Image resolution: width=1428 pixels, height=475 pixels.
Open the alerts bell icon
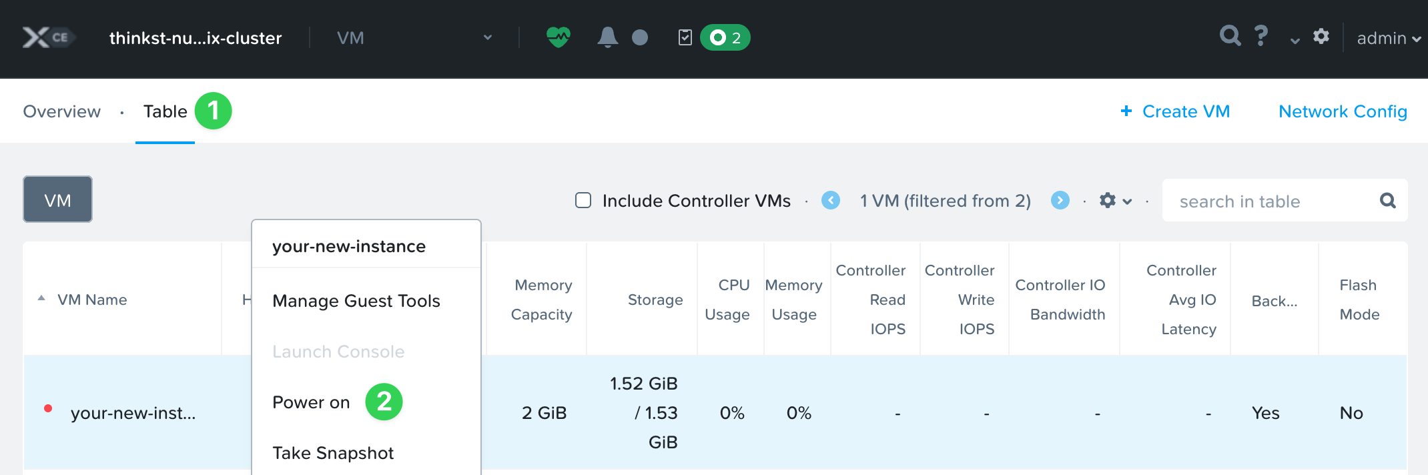[x=607, y=37]
